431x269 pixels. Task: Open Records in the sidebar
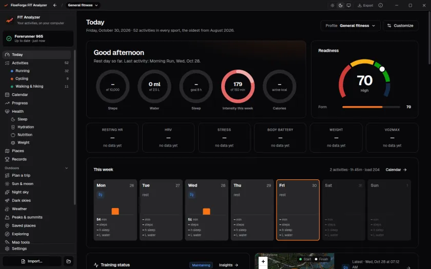[x=36, y=159]
